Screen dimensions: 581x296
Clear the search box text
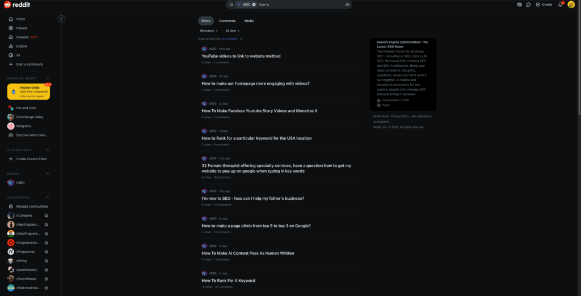[x=347, y=5]
